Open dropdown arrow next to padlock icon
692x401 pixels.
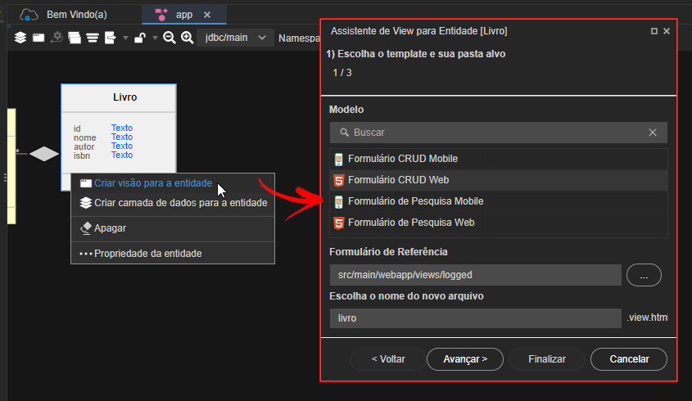pos(155,38)
